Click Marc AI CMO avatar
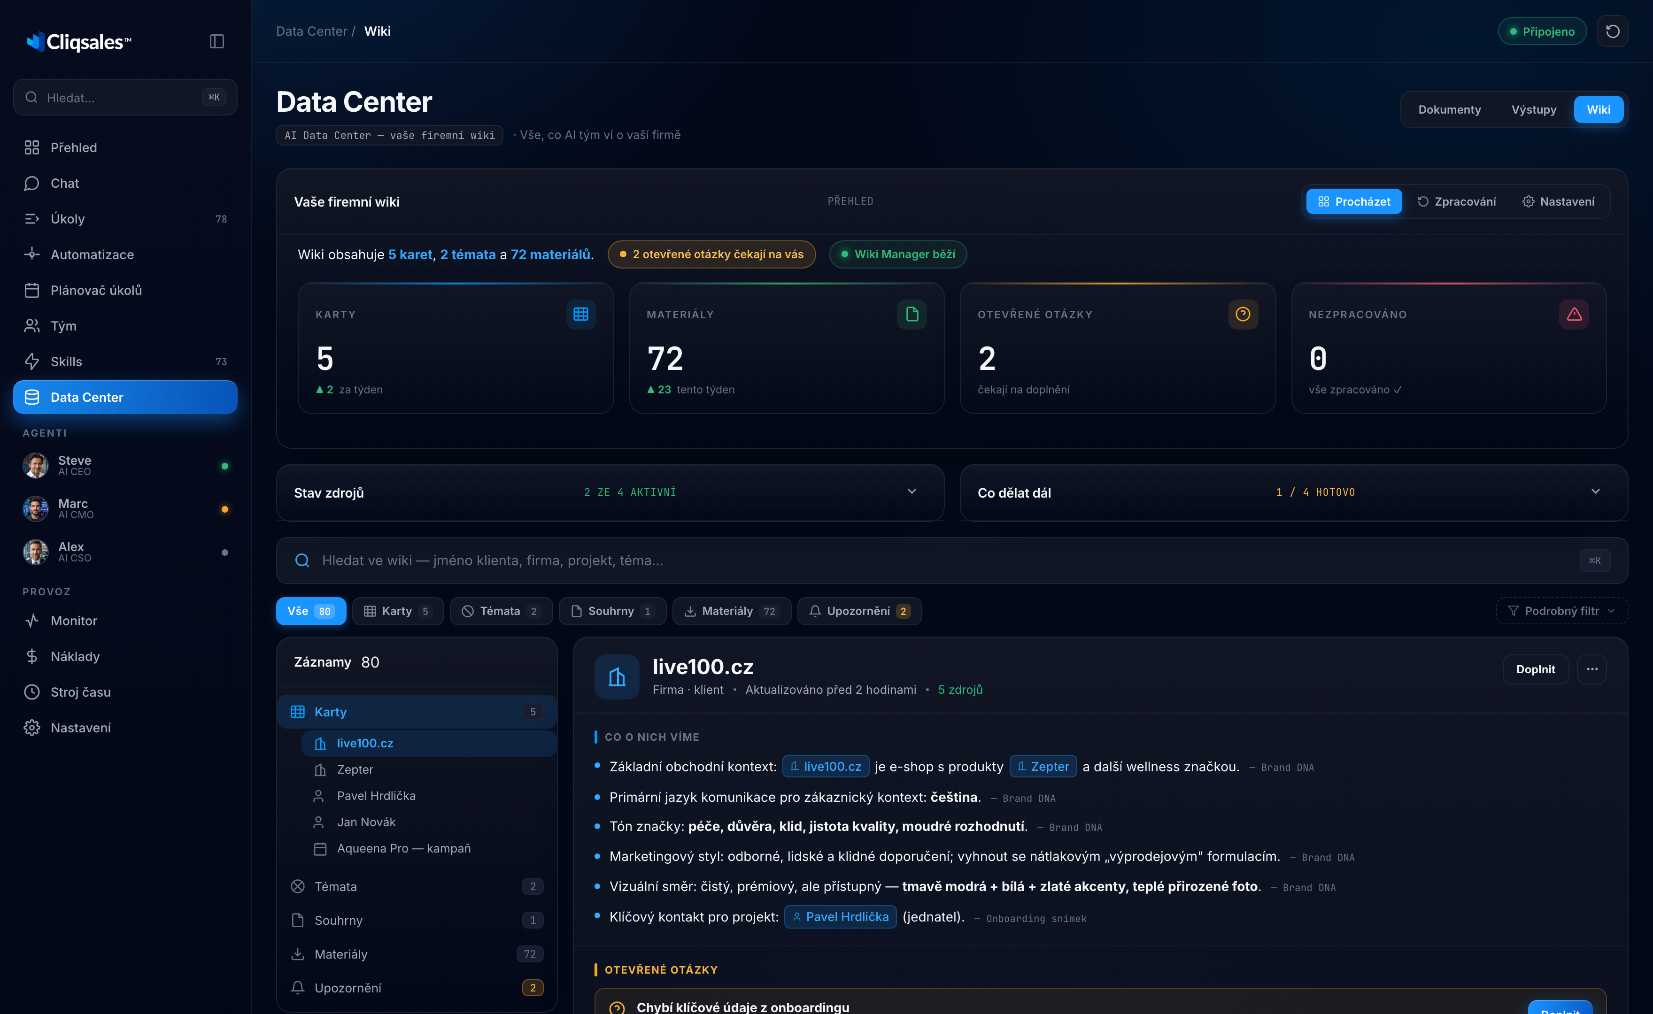 [36, 509]
